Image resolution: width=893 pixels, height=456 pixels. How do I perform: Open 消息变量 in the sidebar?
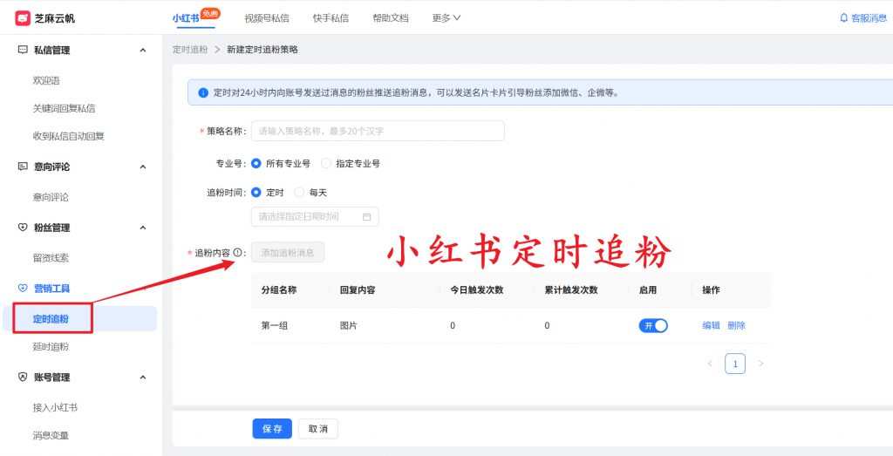51,435
